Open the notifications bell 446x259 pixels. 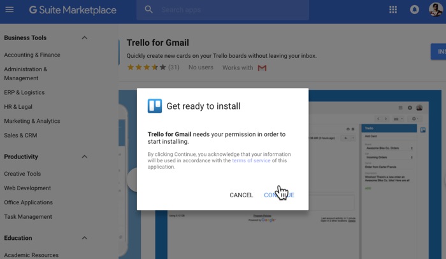[x=414, y=10]
